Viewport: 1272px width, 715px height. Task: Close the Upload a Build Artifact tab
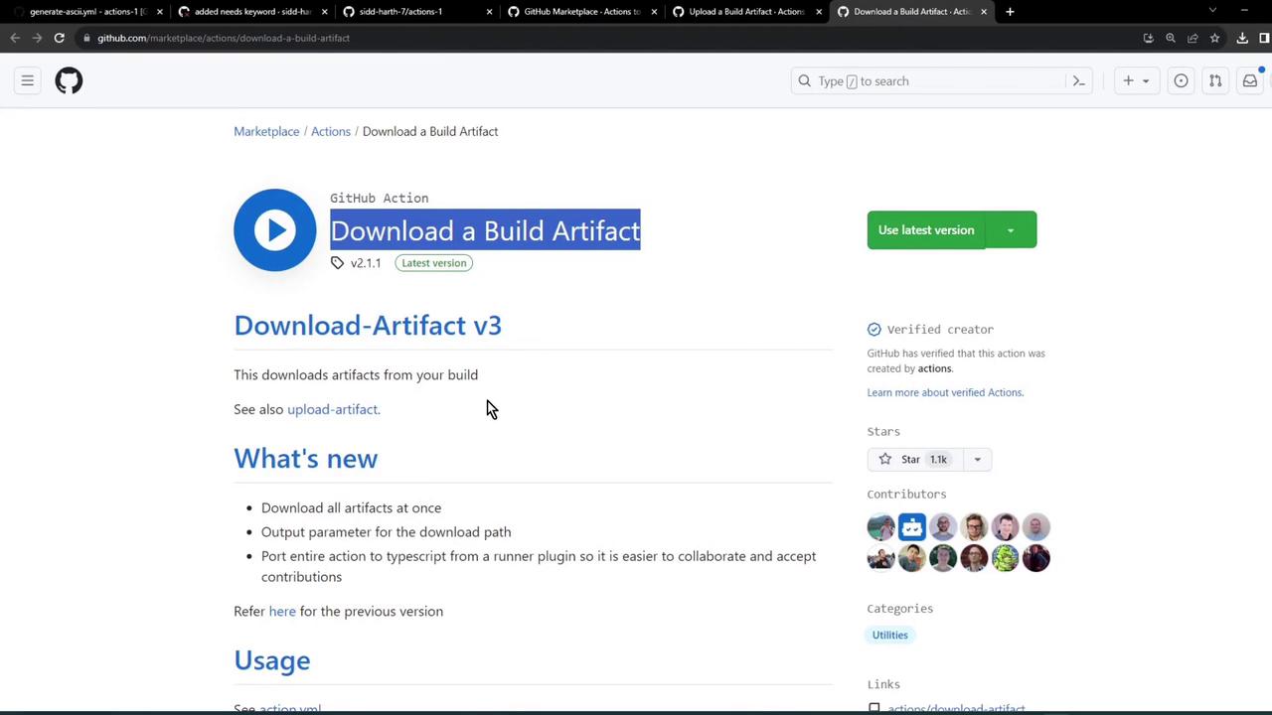pyautogui.click(x=819, y=12)
